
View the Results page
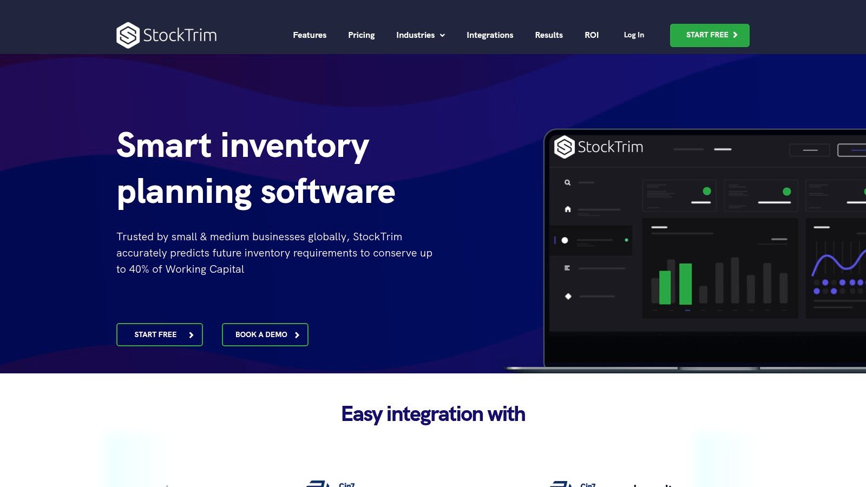pyautogui.click(x=549, y=35)
